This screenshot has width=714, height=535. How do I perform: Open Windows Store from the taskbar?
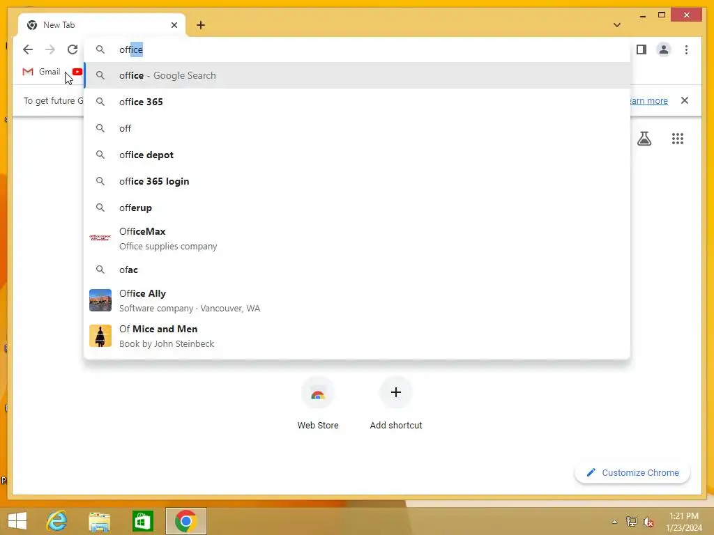pyautogui.click(x=142, y=521)
